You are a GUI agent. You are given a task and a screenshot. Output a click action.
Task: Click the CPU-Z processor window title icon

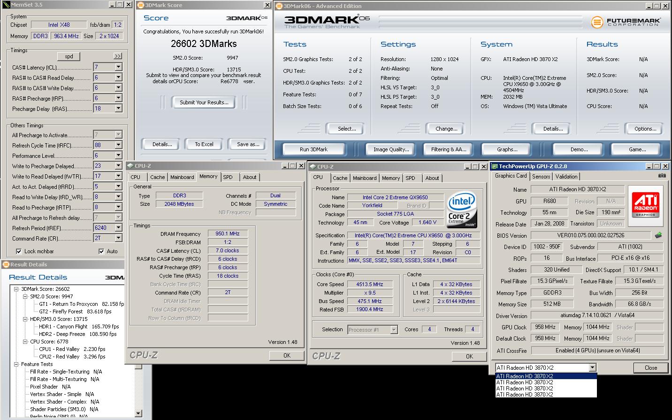pyautogui.click(x=313, y=167)
